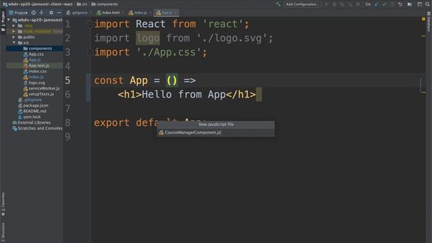Open App.js in project tree

pyautogui.click(x=32, y=60)
